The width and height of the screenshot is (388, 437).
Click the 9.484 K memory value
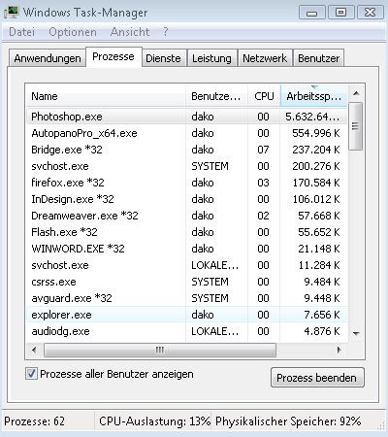pyautogui.click(x=322, y=282)
